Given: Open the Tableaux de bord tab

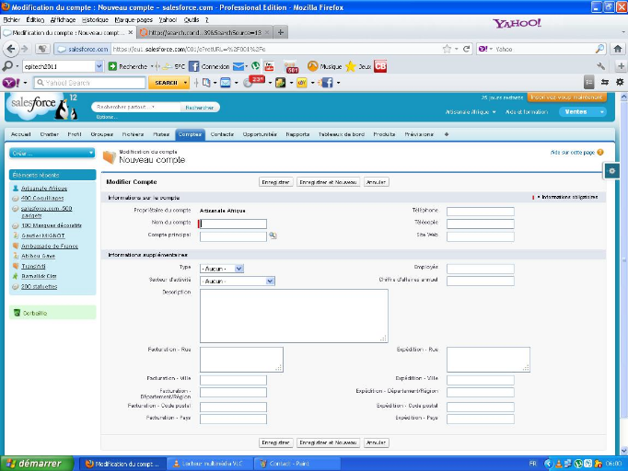Looking at the screenshot, I should 342,134.
